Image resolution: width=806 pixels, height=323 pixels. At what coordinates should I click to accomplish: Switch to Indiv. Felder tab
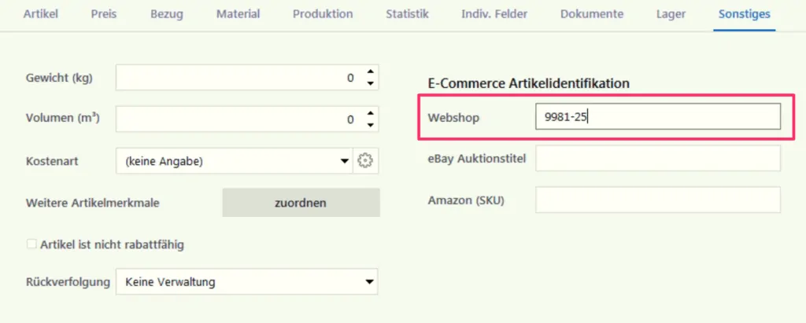coord(494,14)
